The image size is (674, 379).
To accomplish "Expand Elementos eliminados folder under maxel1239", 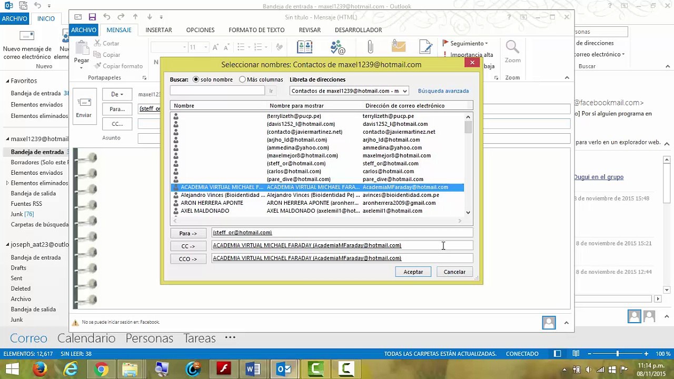I will tap(7, 183).
